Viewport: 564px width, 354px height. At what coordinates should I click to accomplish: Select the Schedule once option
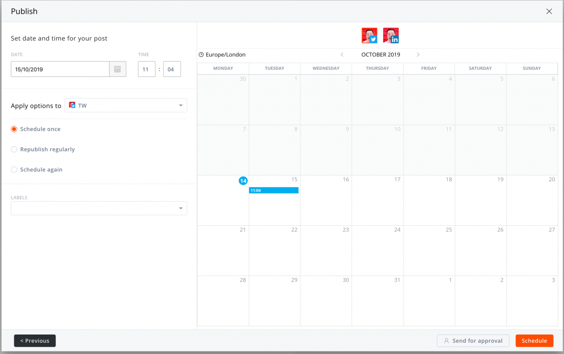[14, 129]
